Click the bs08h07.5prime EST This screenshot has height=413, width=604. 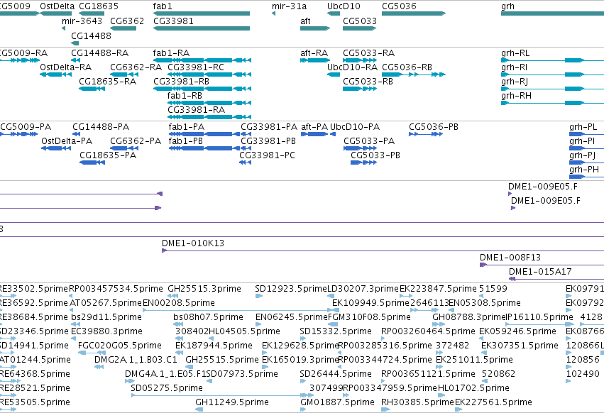(177, 324)
